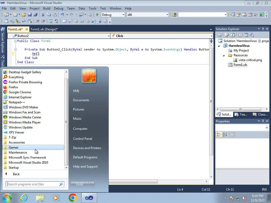This screenshot has width=271, height=203.
Task: Open the Debug menu
Action: click(58, 8)
